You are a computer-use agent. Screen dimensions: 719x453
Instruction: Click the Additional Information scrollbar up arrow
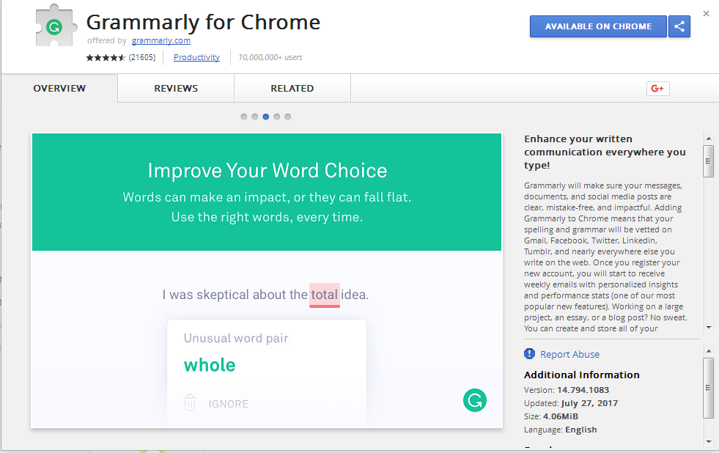pos(709,351)
